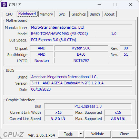139x139 pixels.
Task: Minimize the CPU-Z window
Action: (99, 4)
